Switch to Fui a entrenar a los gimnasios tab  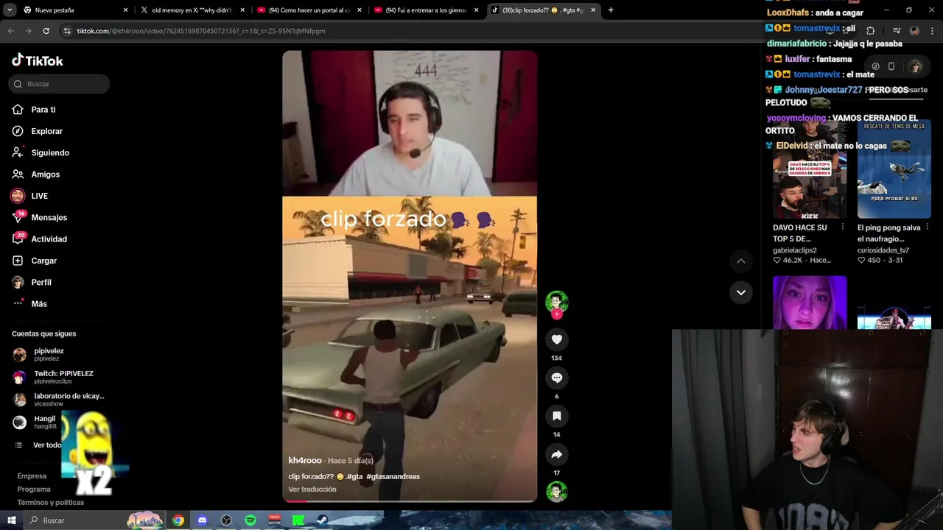tap(426, 10)
